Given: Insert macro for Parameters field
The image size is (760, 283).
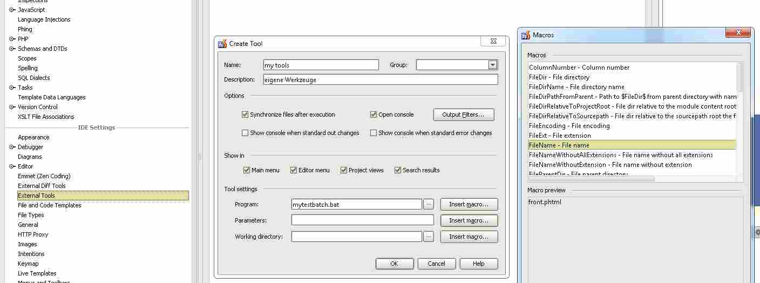Looking at the screenshot, I should coord(469,220).
